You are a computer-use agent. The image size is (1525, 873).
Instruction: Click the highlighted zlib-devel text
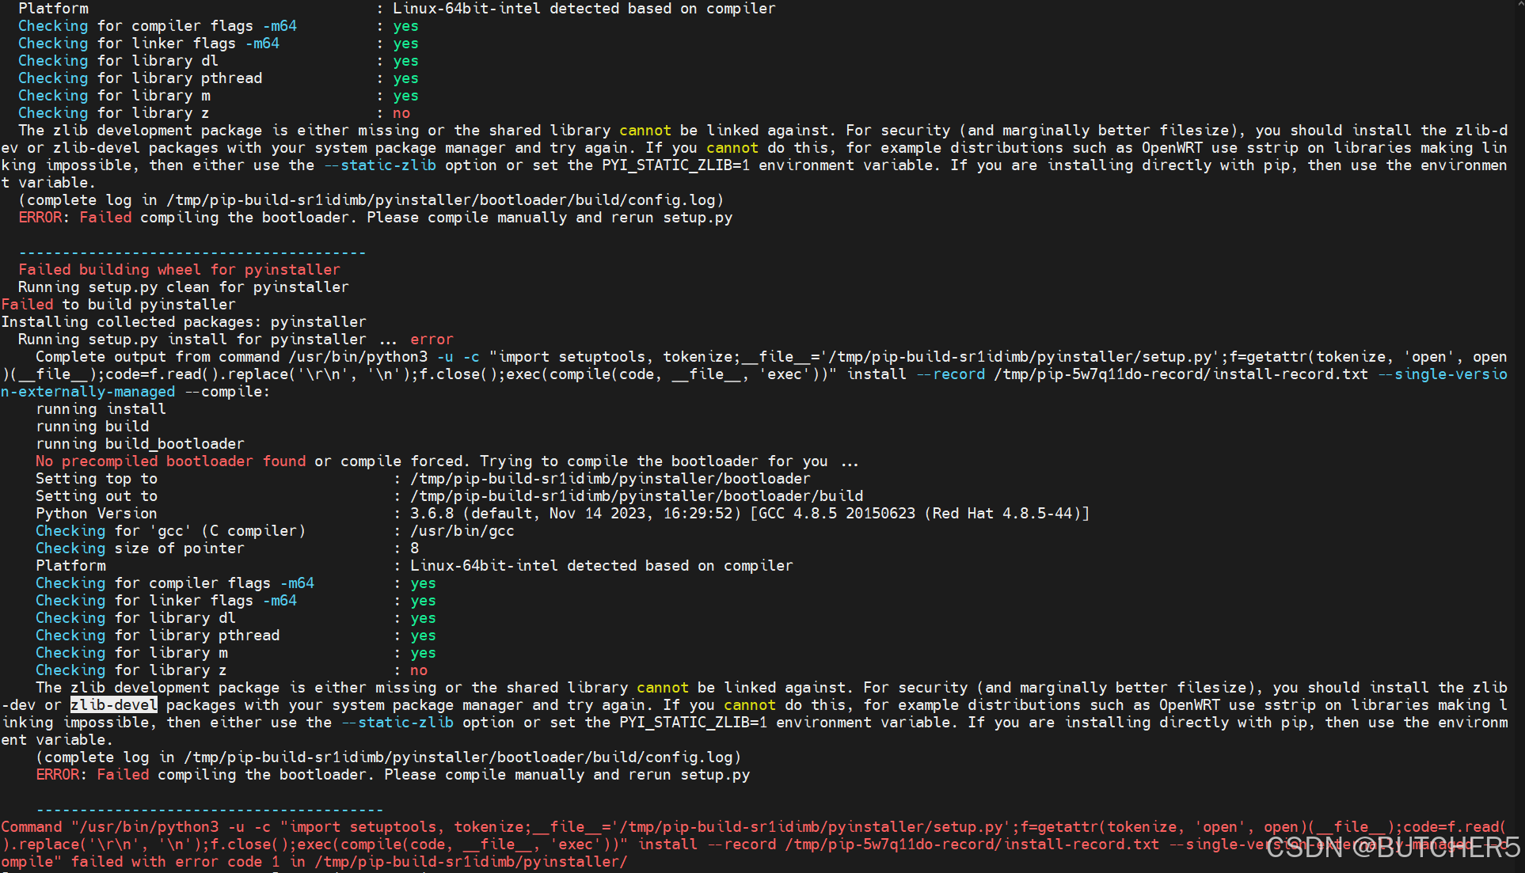114,705
